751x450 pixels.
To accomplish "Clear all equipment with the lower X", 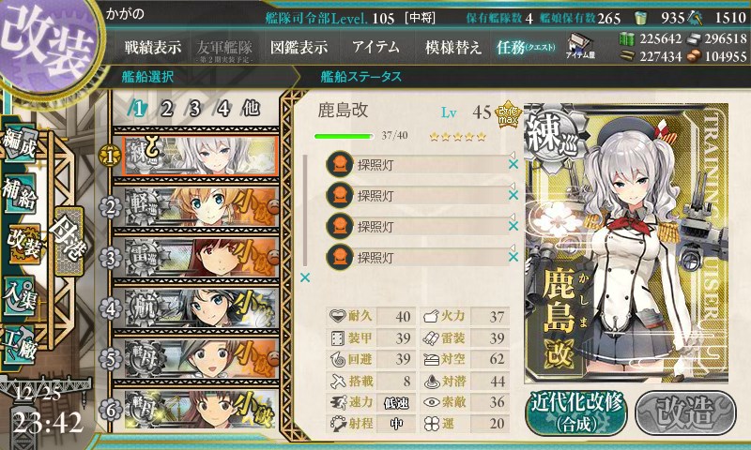I will [x=304, y=277].
